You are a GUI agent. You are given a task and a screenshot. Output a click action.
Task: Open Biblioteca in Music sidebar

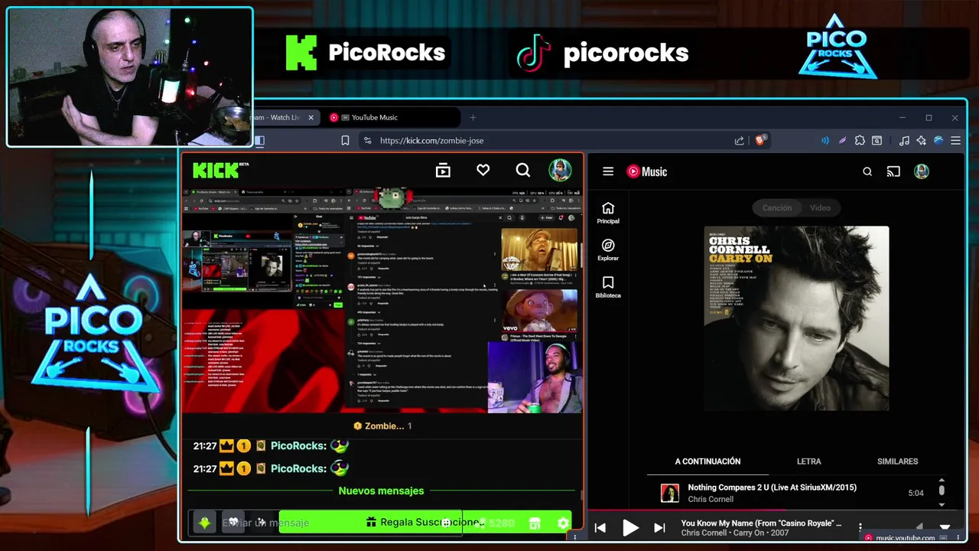click(x=608, y=288)
